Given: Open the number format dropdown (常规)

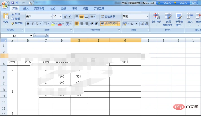Looking at the screenshot, I should [x=147, y=17].
